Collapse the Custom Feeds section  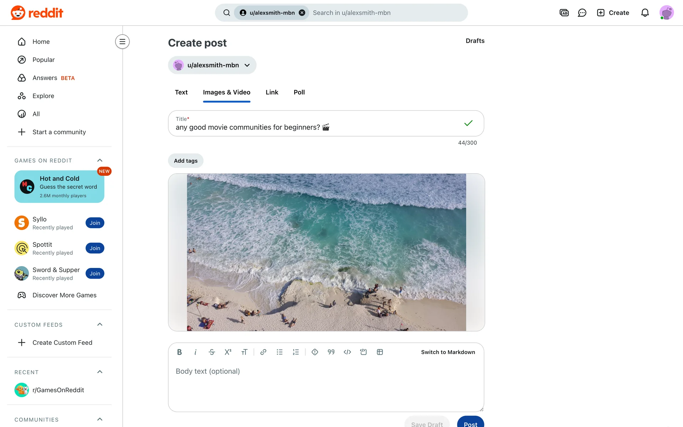pyautogui.click(x=100, y=325)
